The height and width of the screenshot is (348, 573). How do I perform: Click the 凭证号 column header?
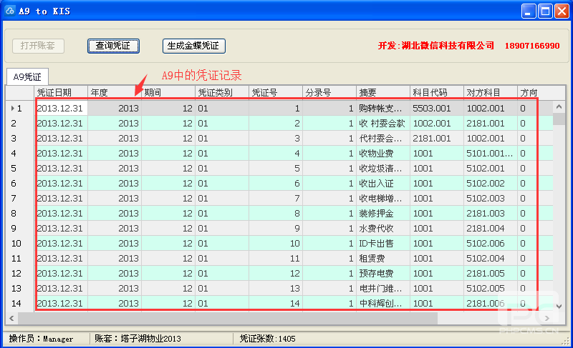(x=275, y=93)
